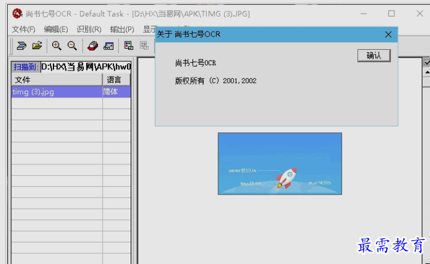Open the 编辑(E) menu
The width and height of the screenshot is (430, 264).
pyautogui.click(x=56, y=29)
